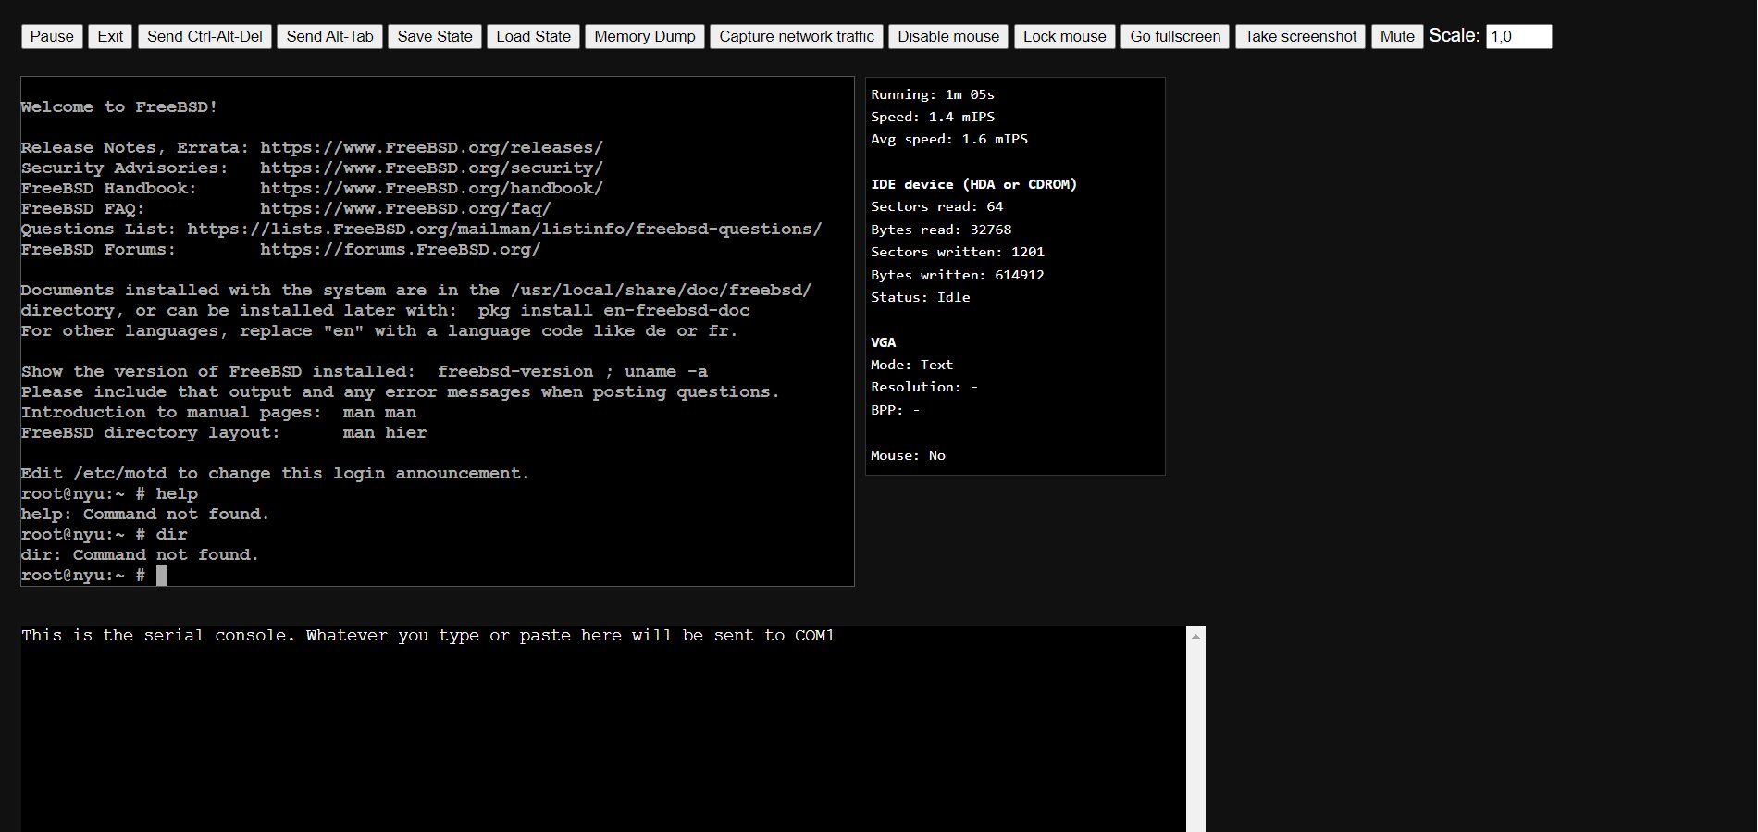
Task: Click the Pause button
Action: click(52, 36)
